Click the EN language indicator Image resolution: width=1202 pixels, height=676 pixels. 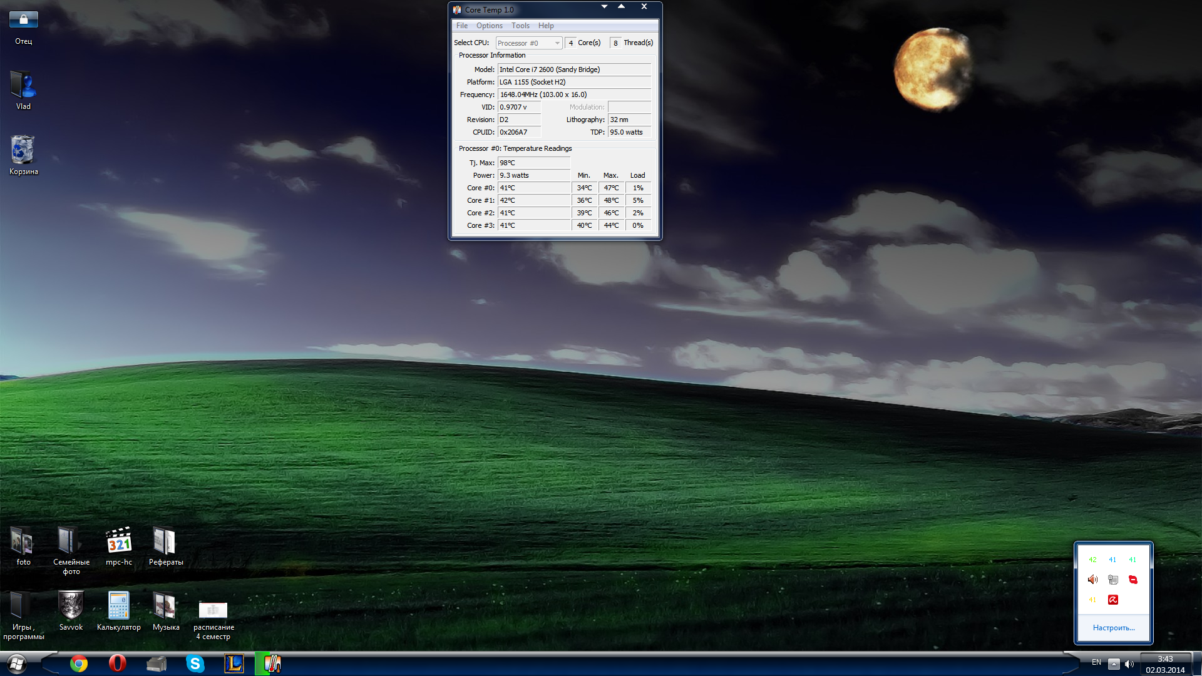click(1096, 662)
